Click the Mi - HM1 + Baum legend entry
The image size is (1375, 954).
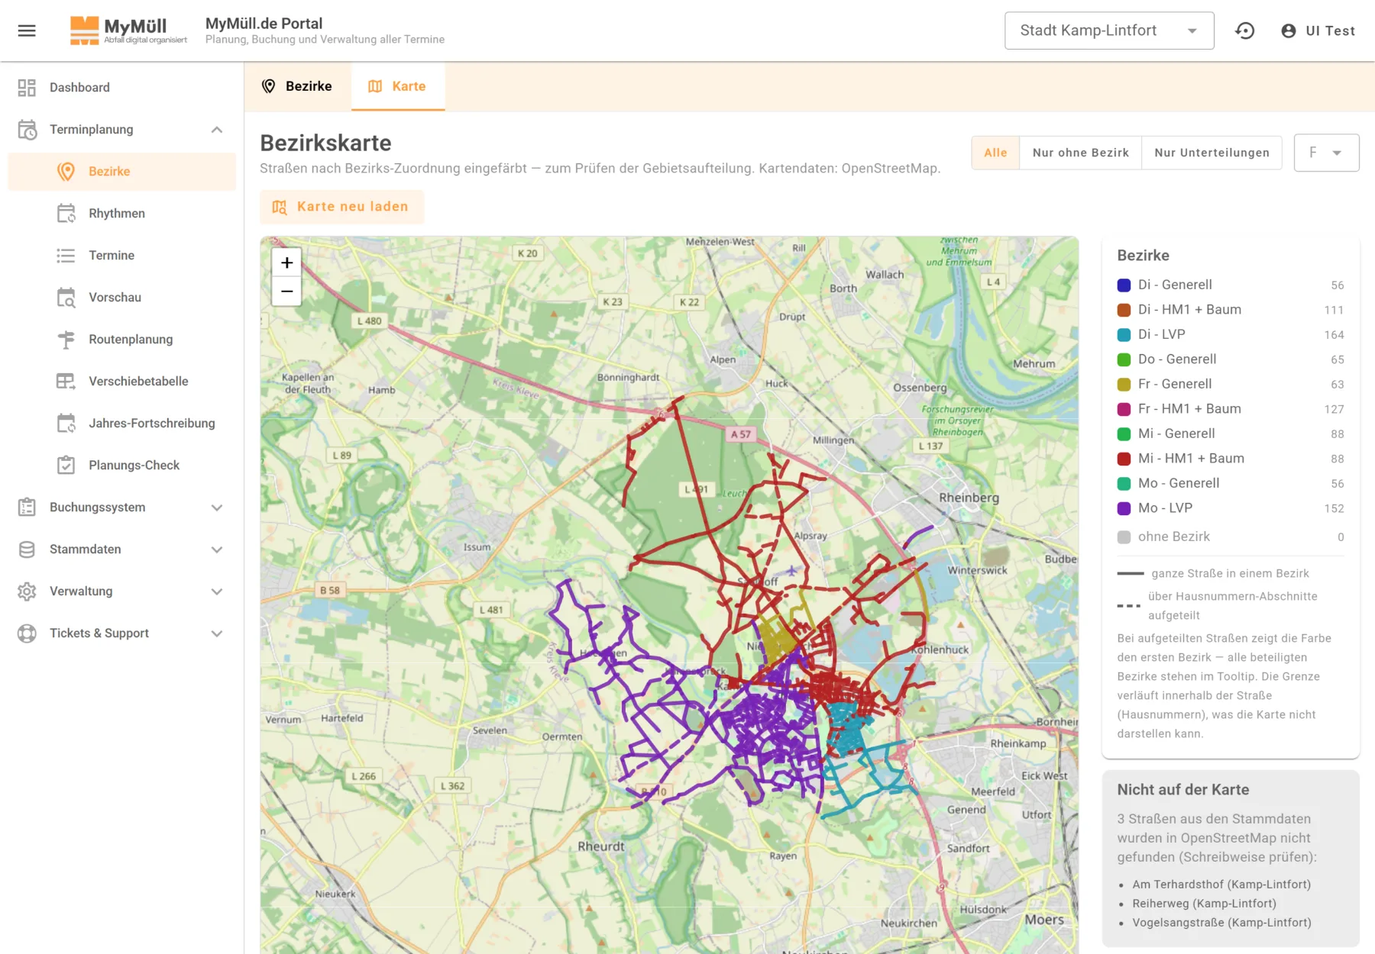tap(1231, 459)
